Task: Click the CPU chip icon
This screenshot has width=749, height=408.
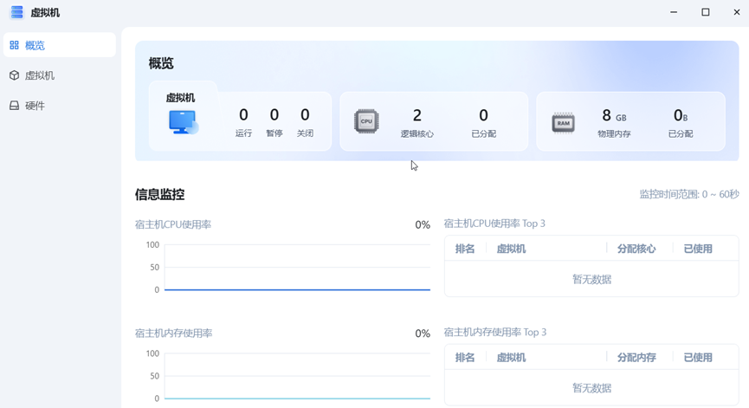Action: [x=366, y=121]
